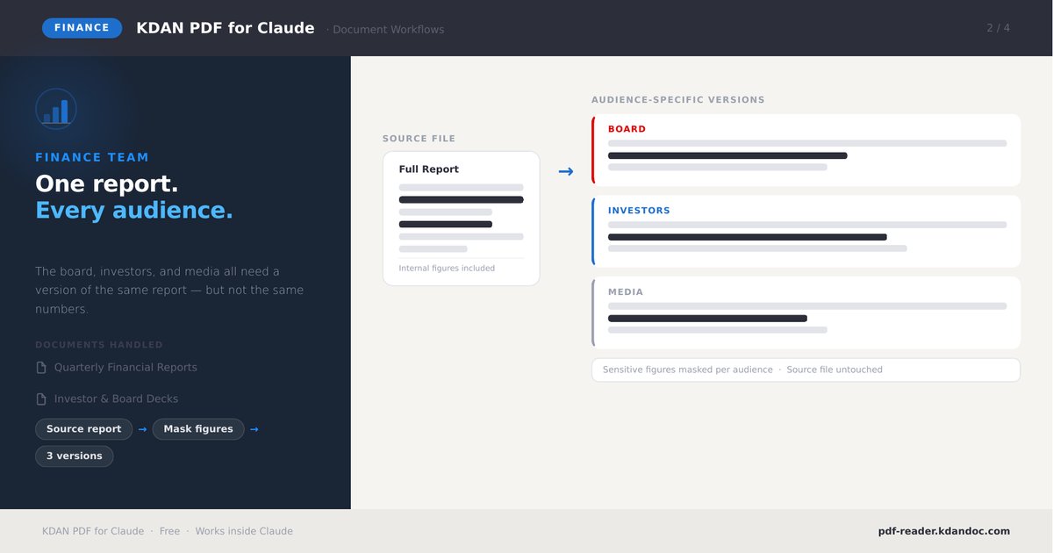Click the document icon beside Quarterly Financial Reports
Screen dimensions: 1053x553
pos(41,368)
